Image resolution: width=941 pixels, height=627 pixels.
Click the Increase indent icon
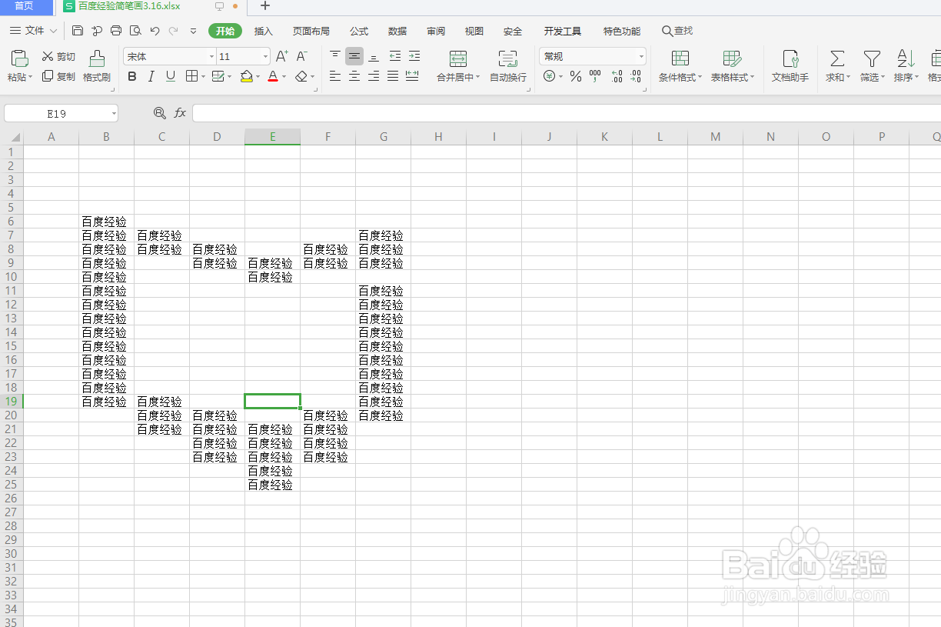tap(414, 56)
